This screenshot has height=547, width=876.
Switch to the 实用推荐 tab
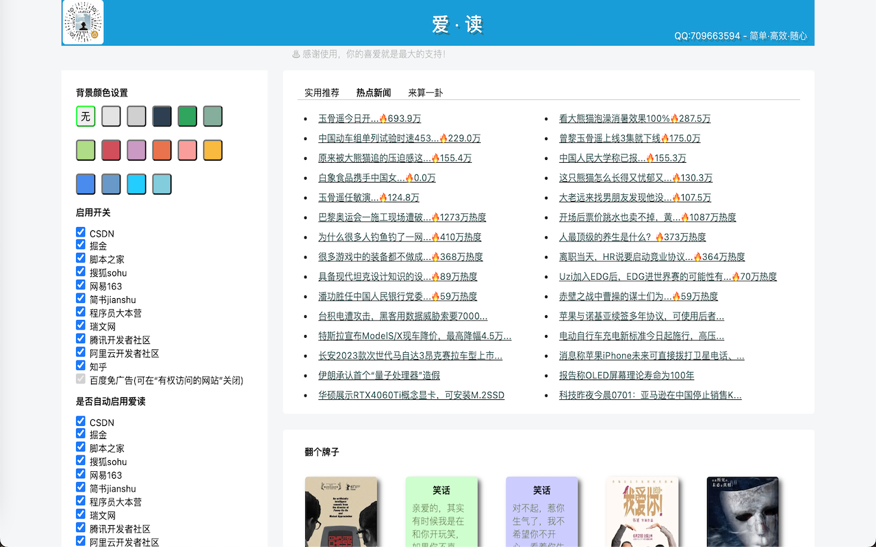click(x=321, y=92)
